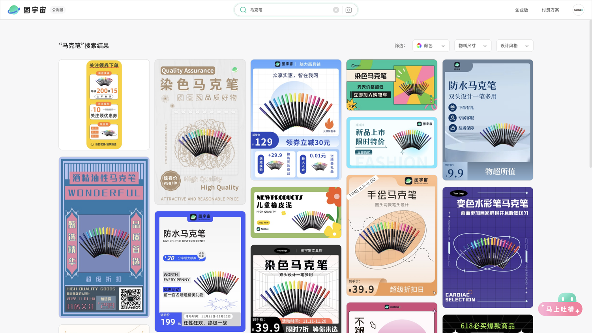
Task: Open the 染色马克笔 限时7折 template
Action: [x=296, y=289]
